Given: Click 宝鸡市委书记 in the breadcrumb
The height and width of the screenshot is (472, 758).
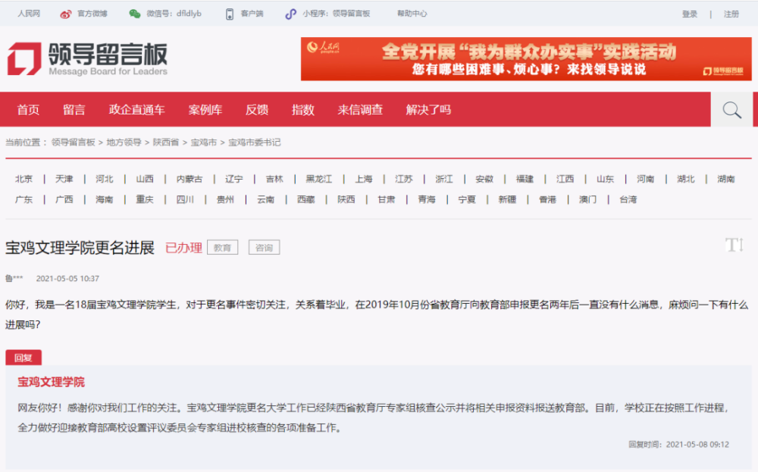Looking at the screenshot, I should 254,142.
